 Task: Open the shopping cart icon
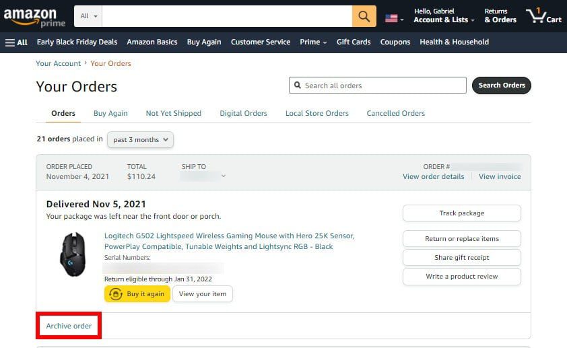click(x=543, y=16)
